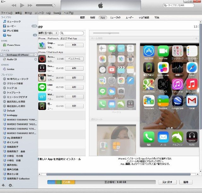Switch to the 写真 tab
Viewport: 202px width, 193px height.
point(157,18)
